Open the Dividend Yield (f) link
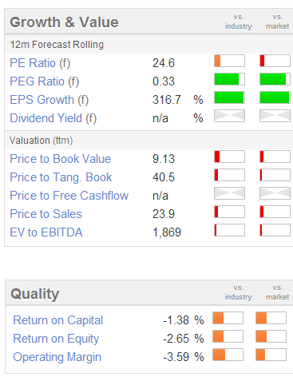 tap(53, 118)
